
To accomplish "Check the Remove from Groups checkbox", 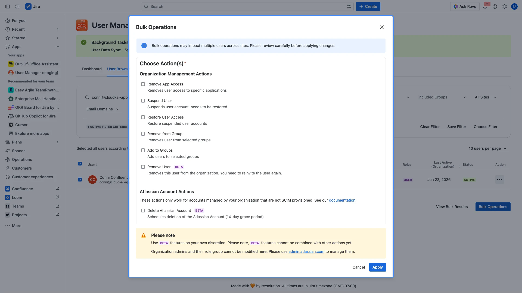I will 143,134.
